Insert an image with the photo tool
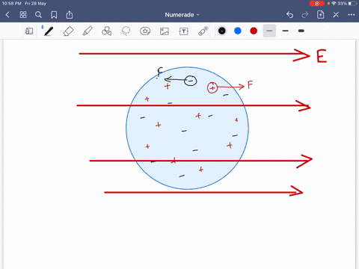359x269 pixels. [165, 31]
